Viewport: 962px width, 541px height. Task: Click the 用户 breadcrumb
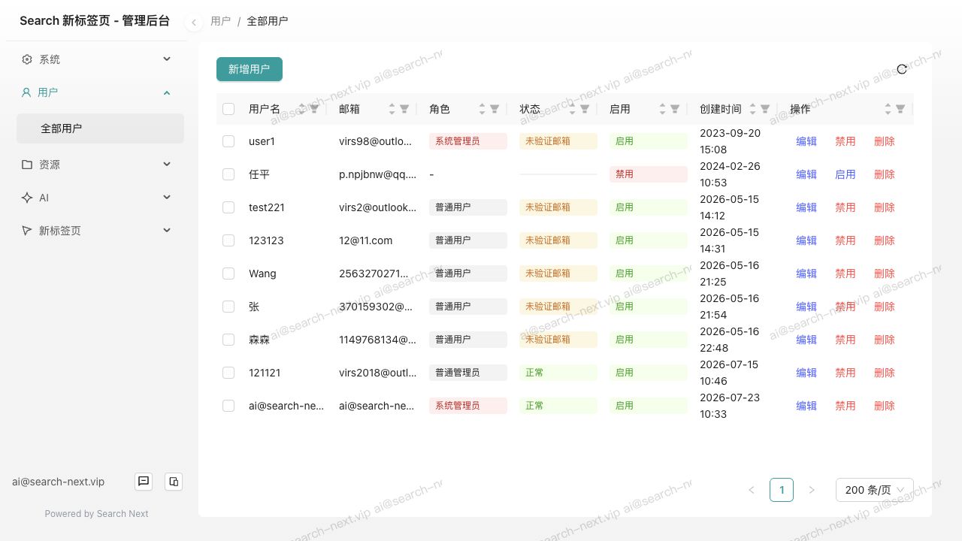pos(220,21)
